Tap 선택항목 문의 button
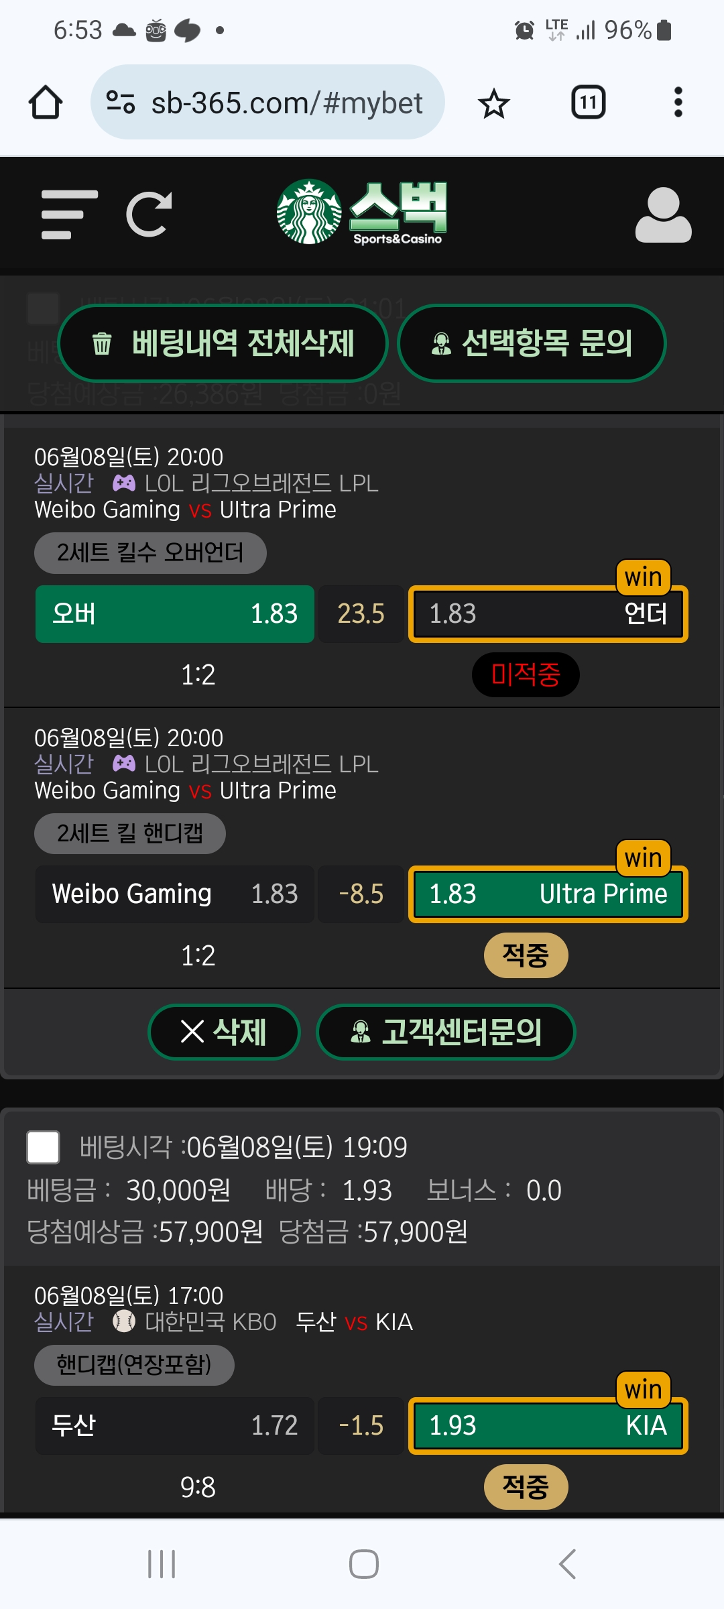724x1609 pixels. point(532,343)
